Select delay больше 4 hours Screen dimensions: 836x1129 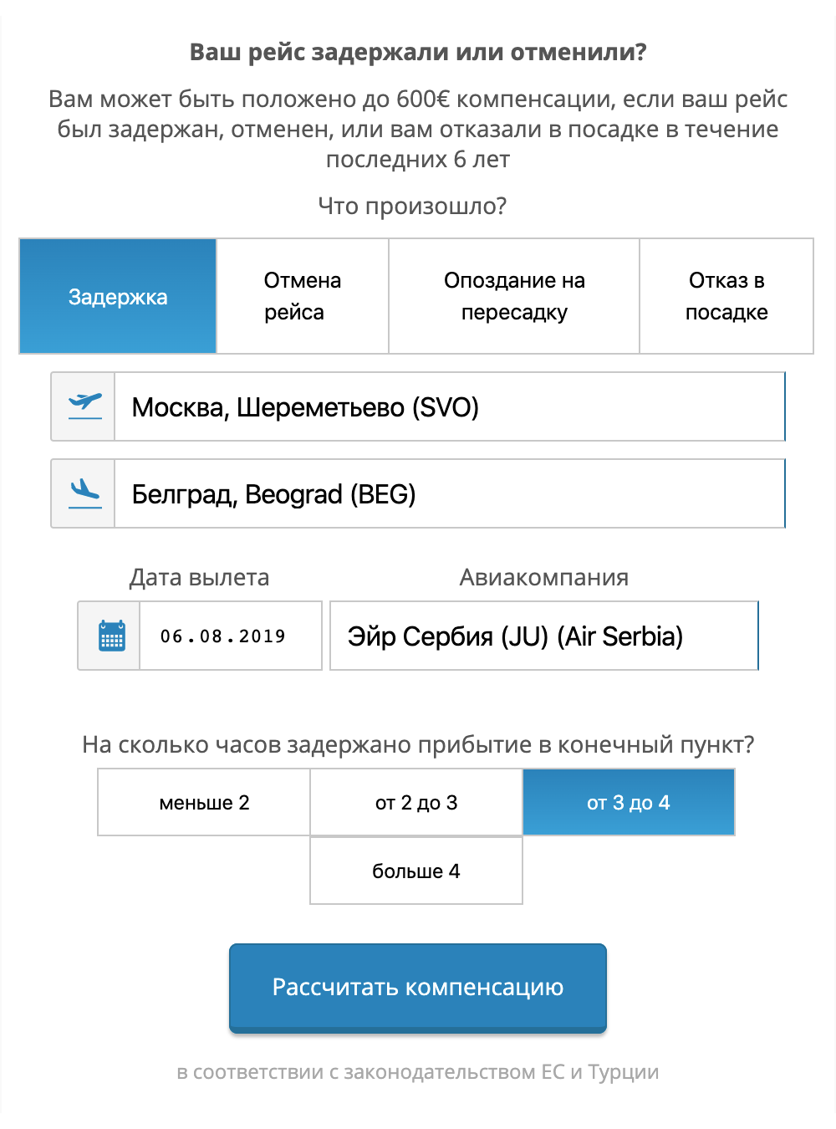click(x=416, y=871)
